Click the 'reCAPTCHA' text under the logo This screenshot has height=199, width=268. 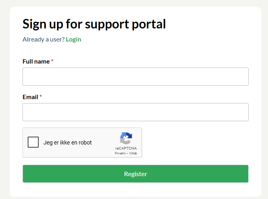pos(126,148)
